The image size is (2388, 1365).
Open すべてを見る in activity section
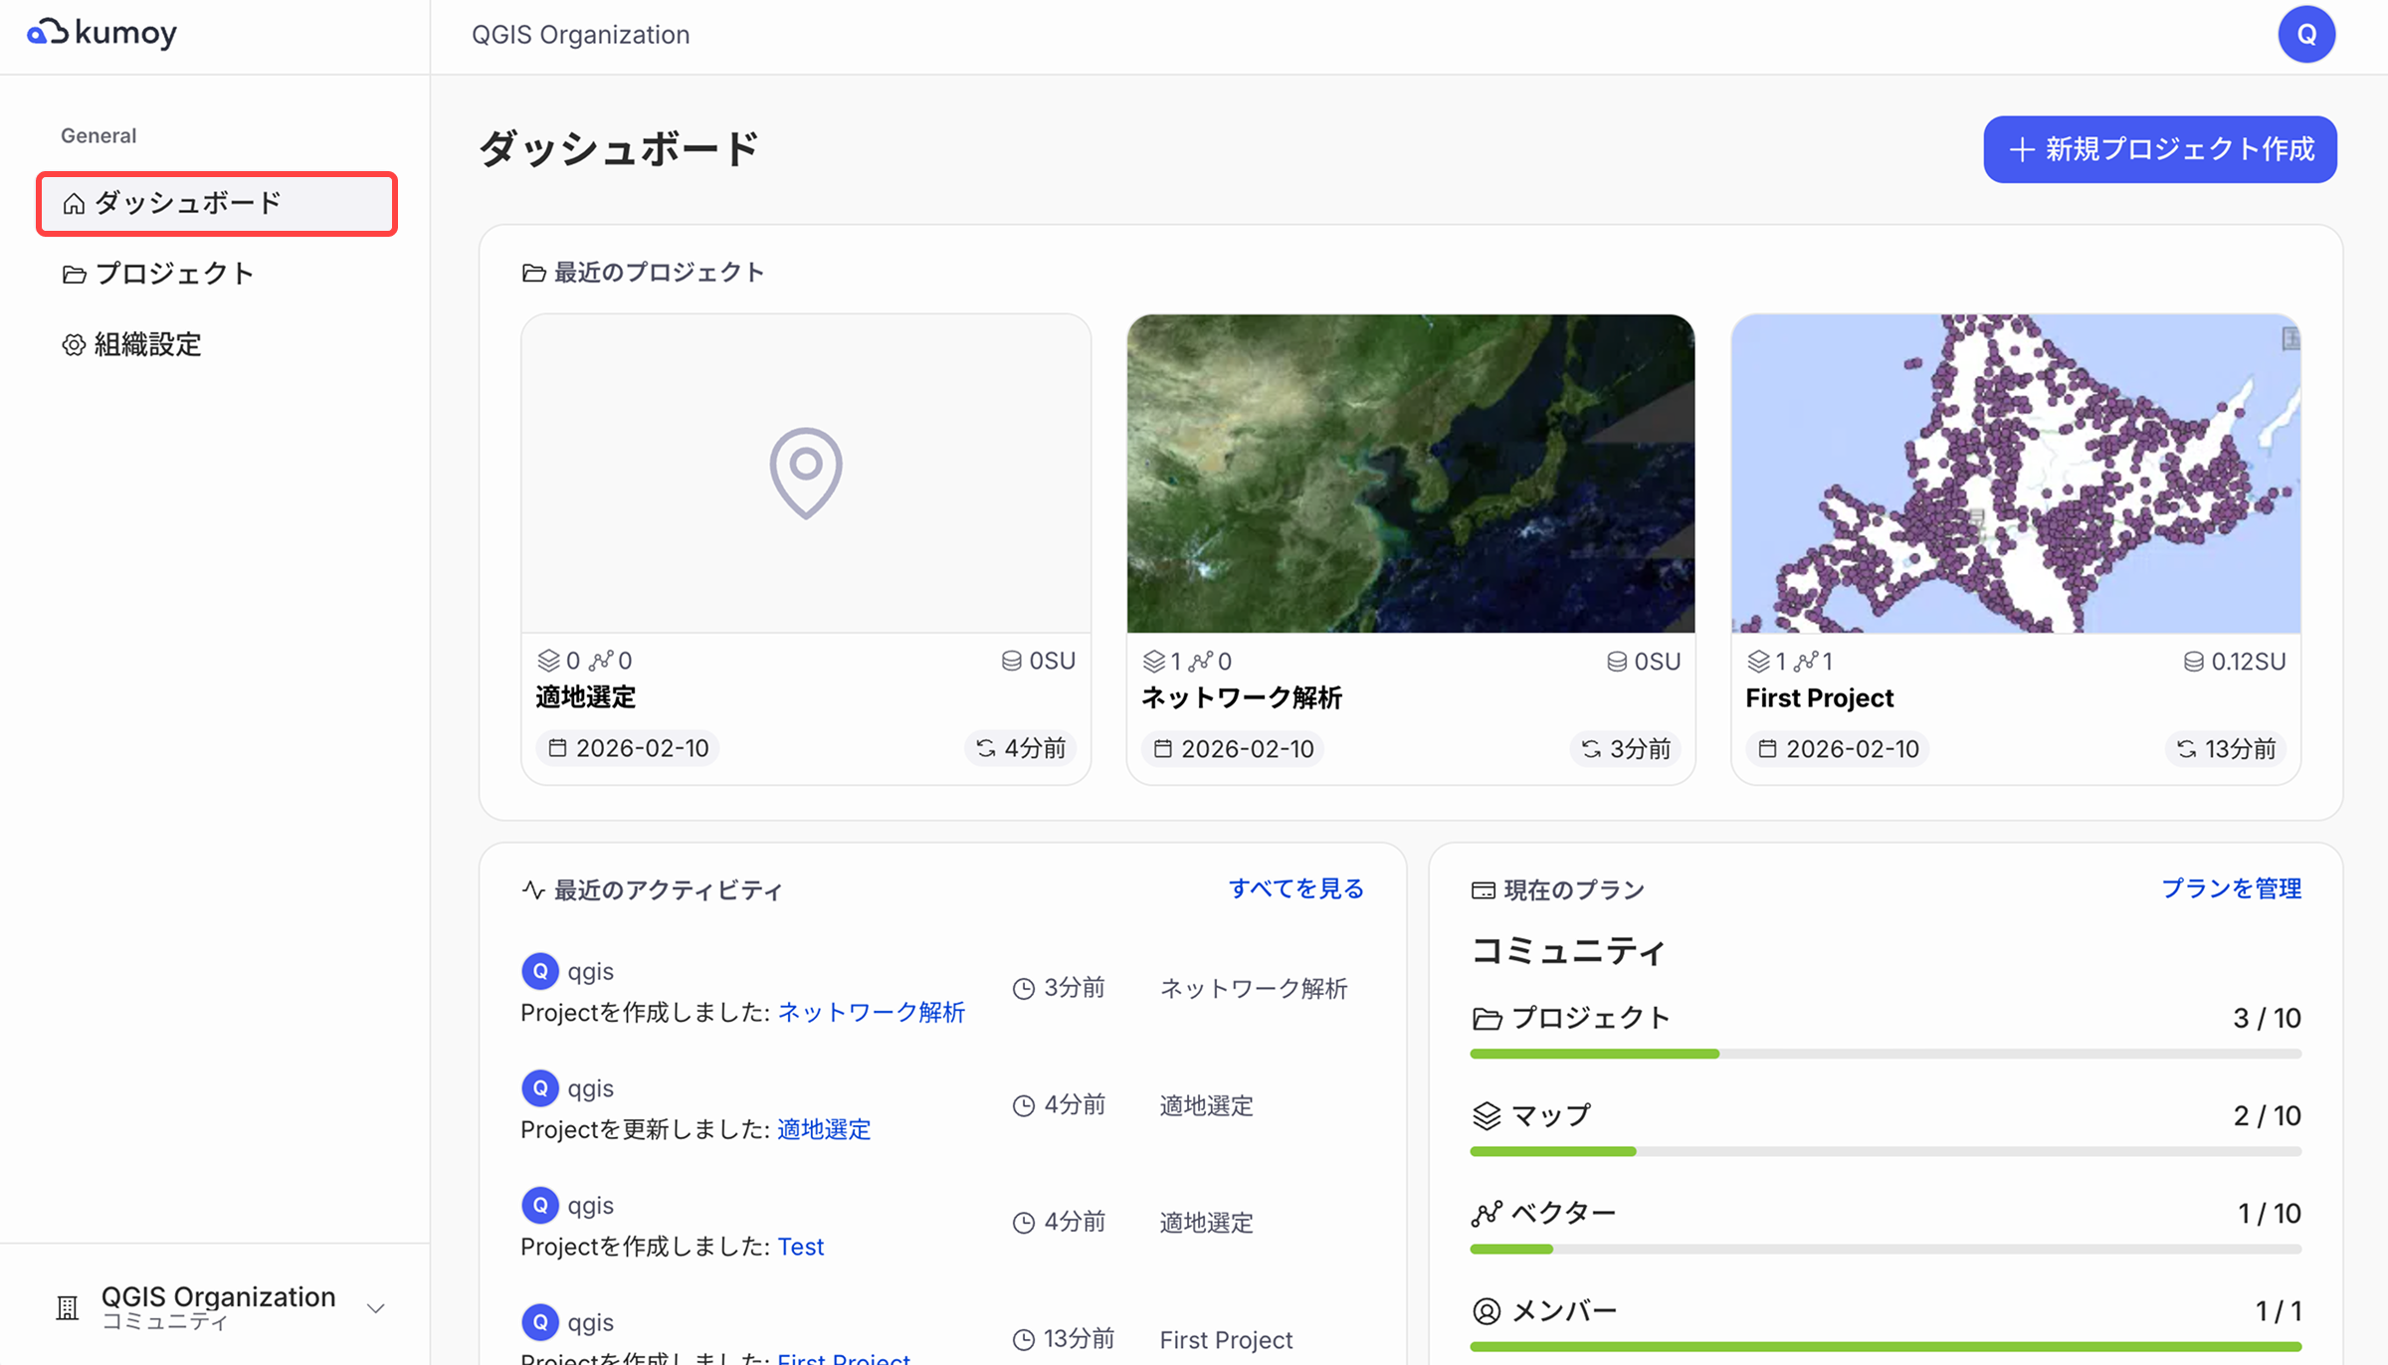tap(1295, 887)
